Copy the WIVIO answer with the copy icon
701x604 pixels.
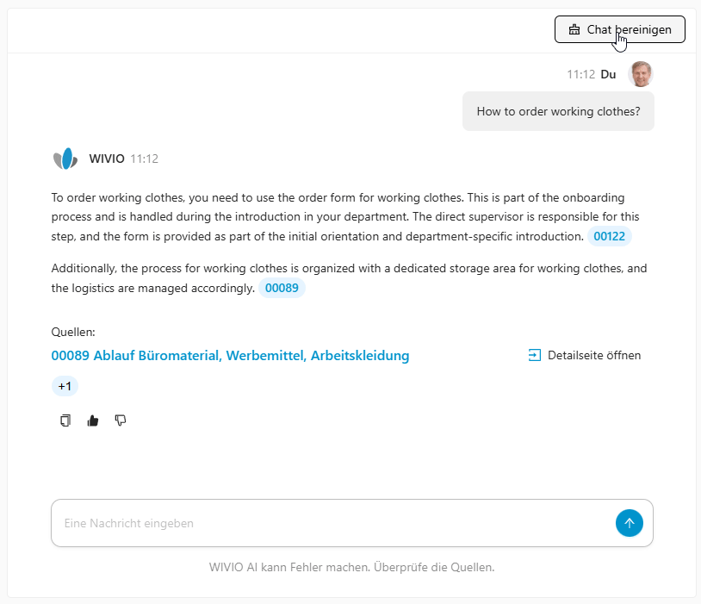click(x=65, y=420)
